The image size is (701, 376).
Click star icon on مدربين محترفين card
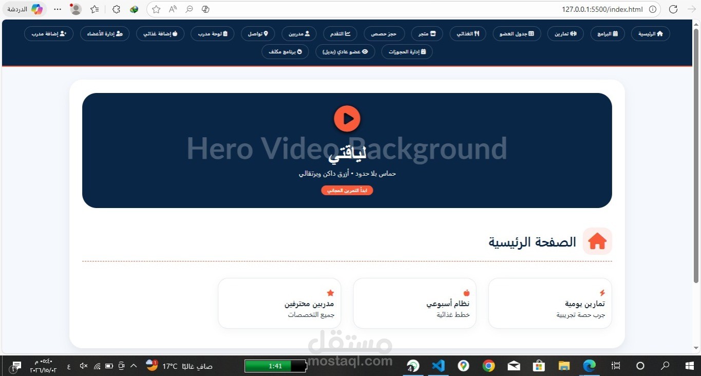[331, 293]
